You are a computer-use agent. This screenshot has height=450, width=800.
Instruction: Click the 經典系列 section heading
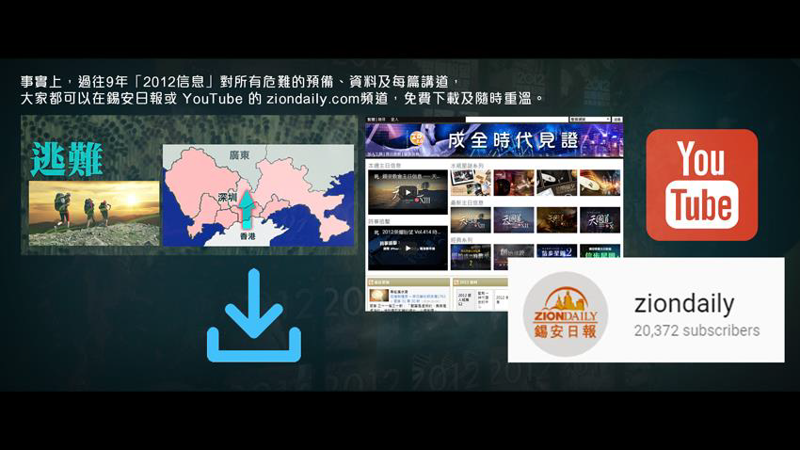pyautogui.click(x=461, y=239)
